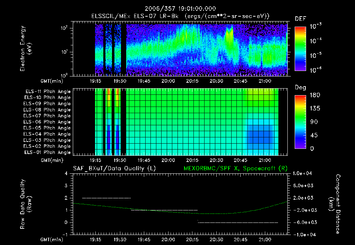Click the green dotted spacecraft distance curve
The width and height of the screenshot is (355, 245).
(x=180, y=212)
